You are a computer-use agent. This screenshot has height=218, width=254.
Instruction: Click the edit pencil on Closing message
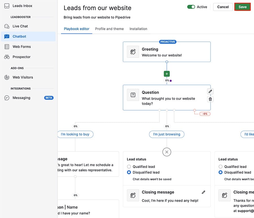(x=203, y=192)
